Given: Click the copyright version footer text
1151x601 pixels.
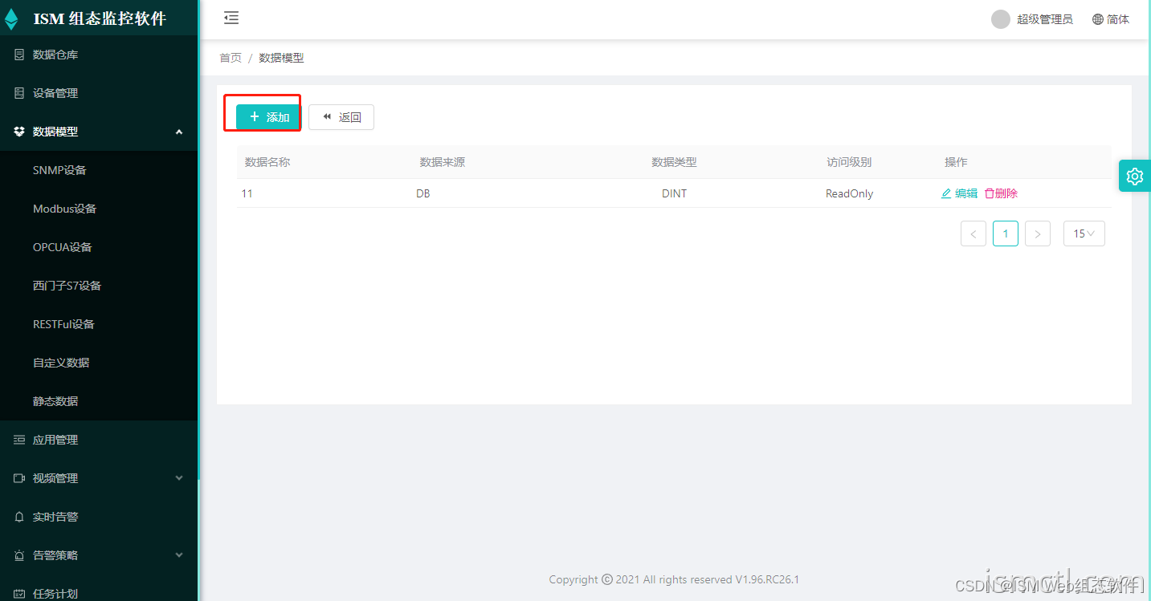Looking at the screenshot, I should (x=674, y=579).
